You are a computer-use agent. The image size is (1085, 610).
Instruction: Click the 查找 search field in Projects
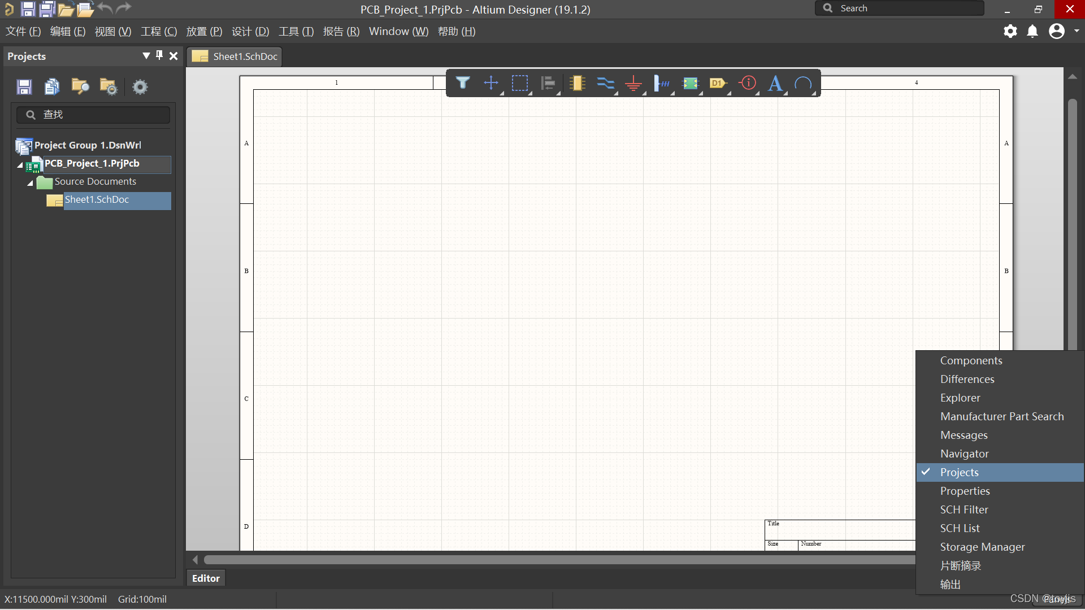click(93, 115)
